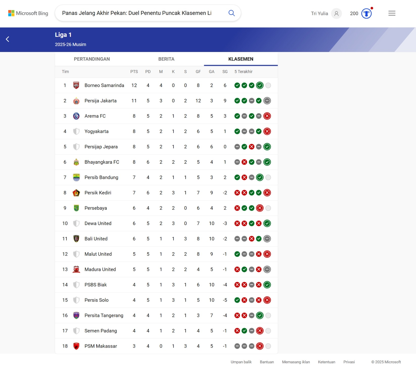Open the Umpan balik footer link
416x370 pixels.
click(241, 362)
